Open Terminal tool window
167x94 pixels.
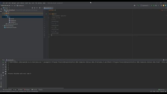coord(34,90)
